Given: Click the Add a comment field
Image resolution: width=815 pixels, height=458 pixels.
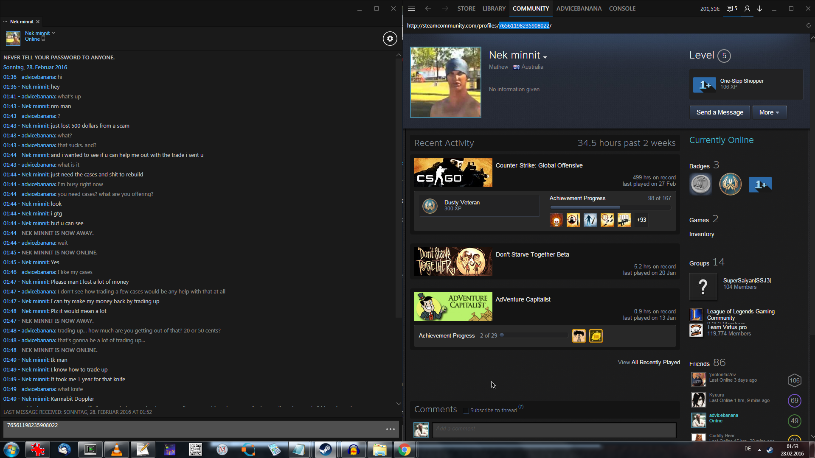Looking at the screenshot, I should coord(554,429).
